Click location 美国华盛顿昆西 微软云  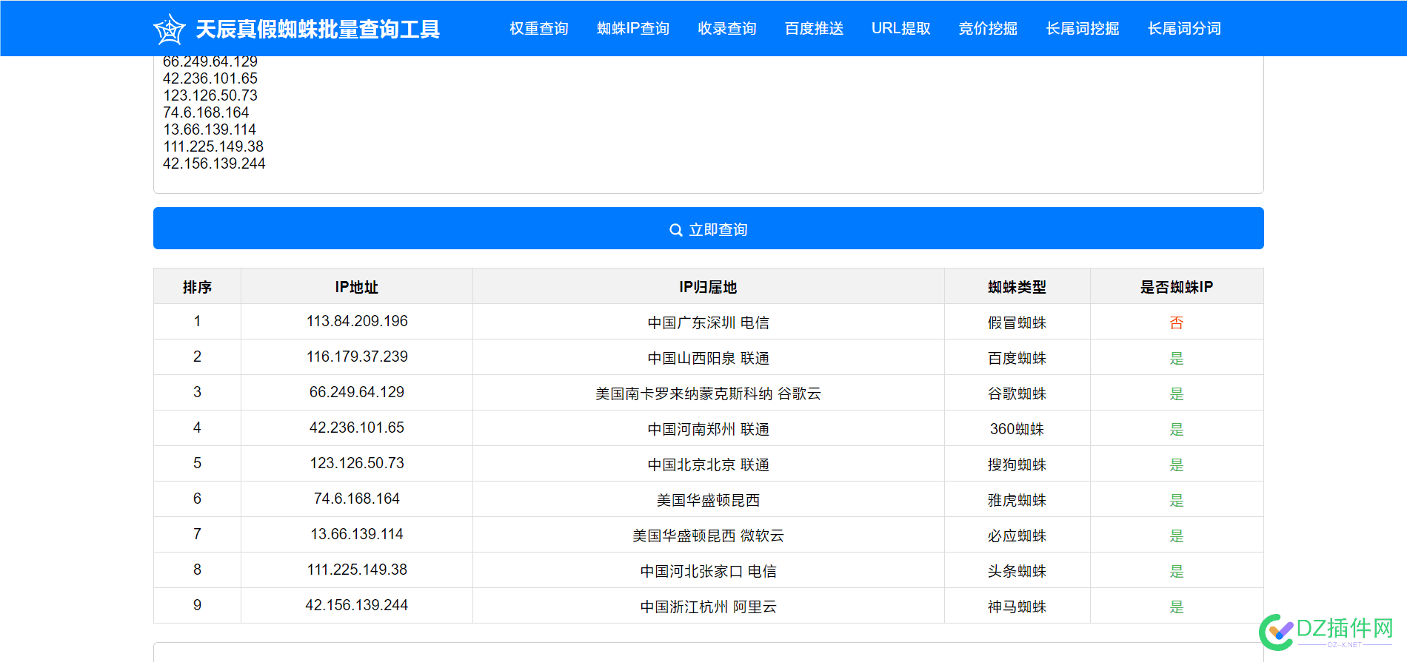coord(708,536)
